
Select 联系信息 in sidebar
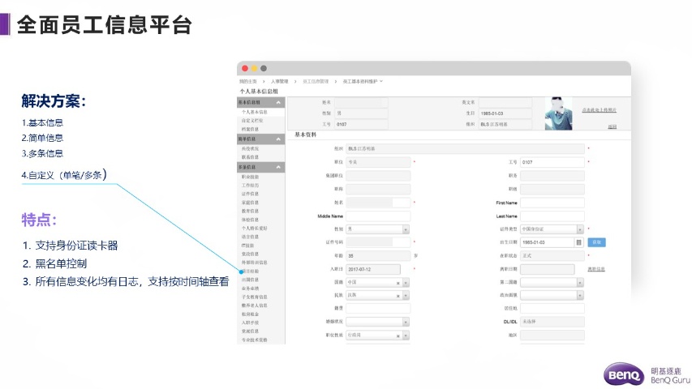tap(250, 157)
